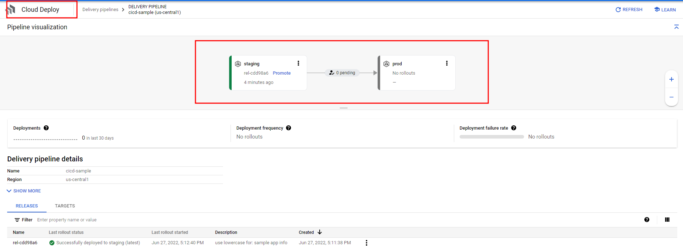This screenshot has height=246, width=683.
Task: Open column display options icon
Action: [x=667, y=220]
